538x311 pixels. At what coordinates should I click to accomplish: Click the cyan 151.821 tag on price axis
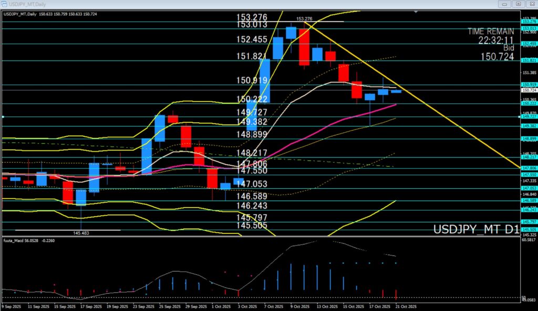[x=529, y=60]
